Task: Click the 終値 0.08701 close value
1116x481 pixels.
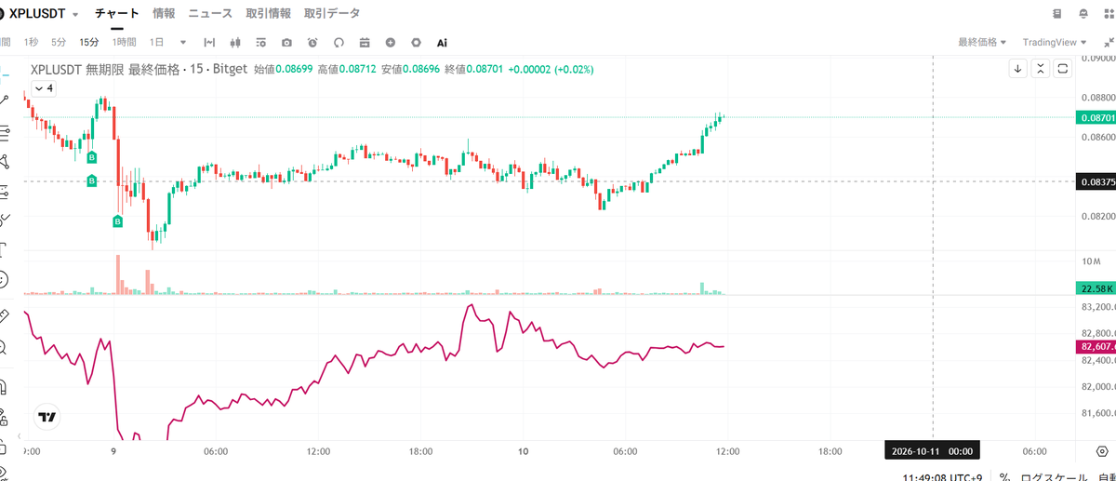Action: [473, 69]
